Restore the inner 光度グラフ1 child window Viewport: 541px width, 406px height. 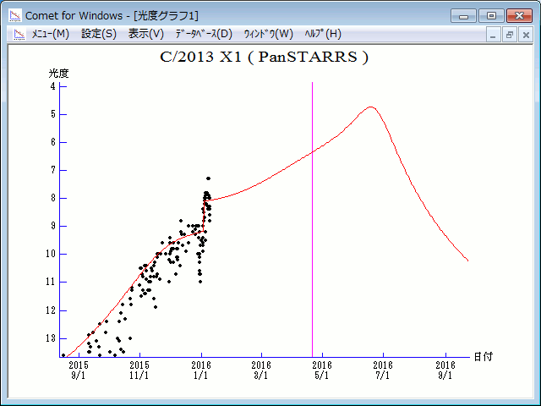509,35
